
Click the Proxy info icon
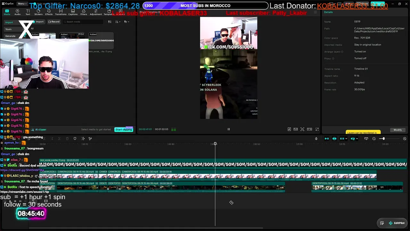point(333,59)
